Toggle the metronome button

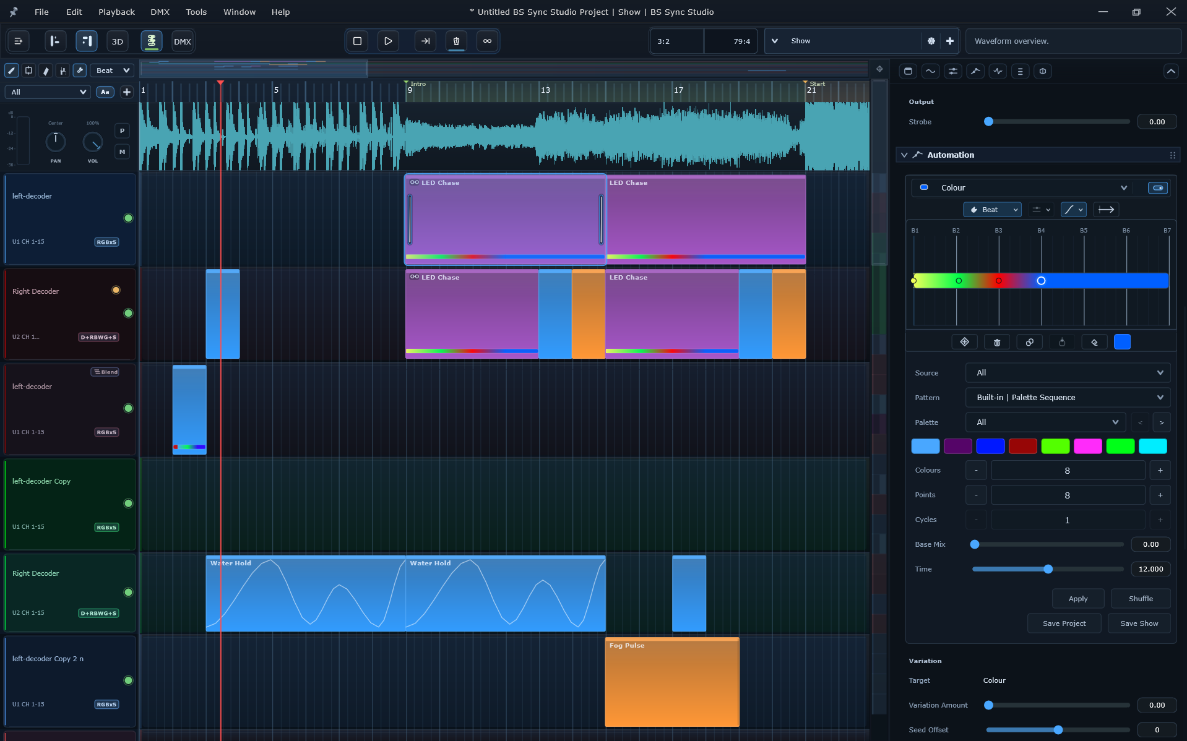coord(456,41)
